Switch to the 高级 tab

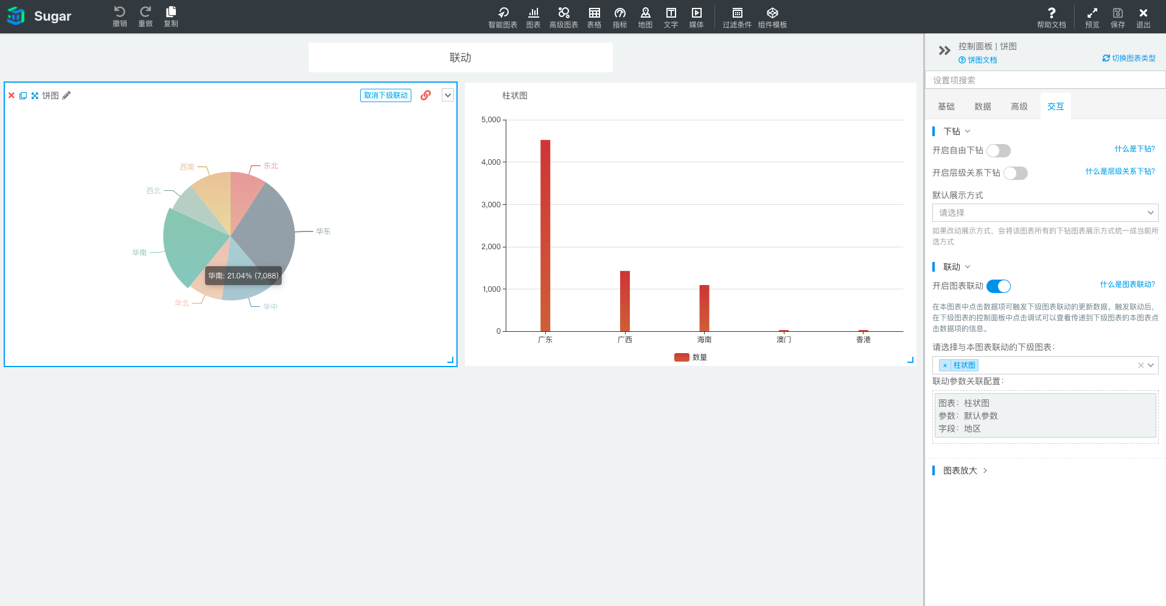coord(1019,106)
